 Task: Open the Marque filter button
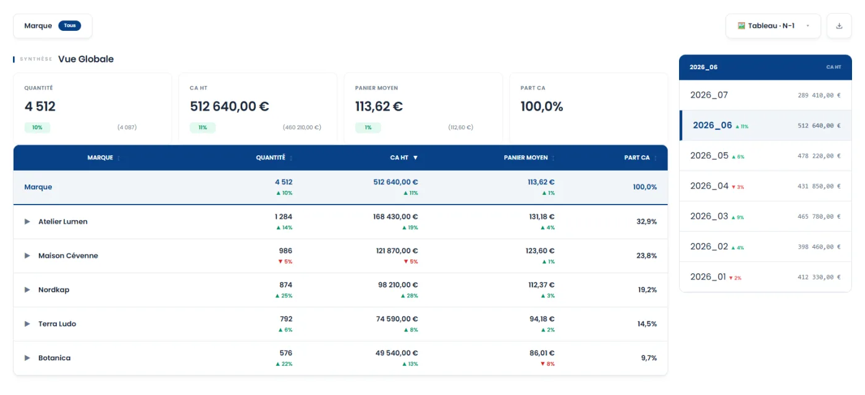point(53,26)
